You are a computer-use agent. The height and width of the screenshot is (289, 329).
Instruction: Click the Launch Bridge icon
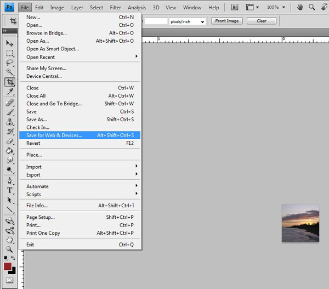(235, 7)
